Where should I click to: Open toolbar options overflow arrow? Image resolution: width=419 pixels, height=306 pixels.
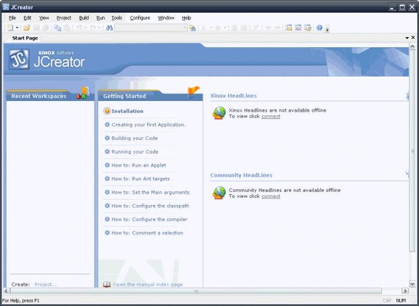(327, 30)
